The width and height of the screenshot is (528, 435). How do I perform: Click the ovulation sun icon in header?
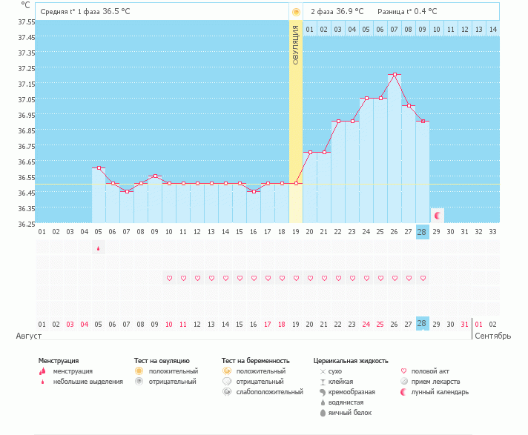(x=296, y=12)
